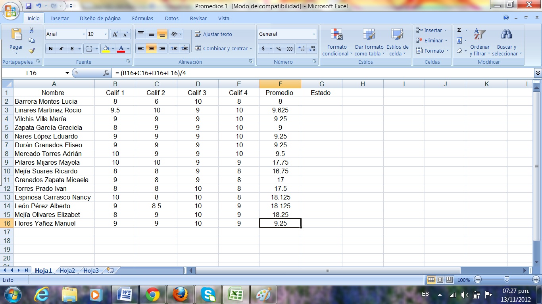The width and height of the screenshot is (542, 304).
Task: Open the Hoja2 sheet tab
Action: pyautogui.click(x=67, y=270)
